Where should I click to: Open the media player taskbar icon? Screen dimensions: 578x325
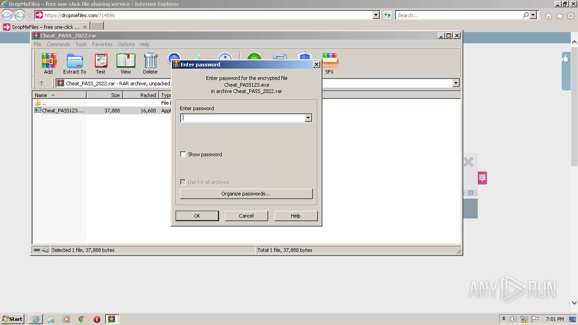pos(66,319)
